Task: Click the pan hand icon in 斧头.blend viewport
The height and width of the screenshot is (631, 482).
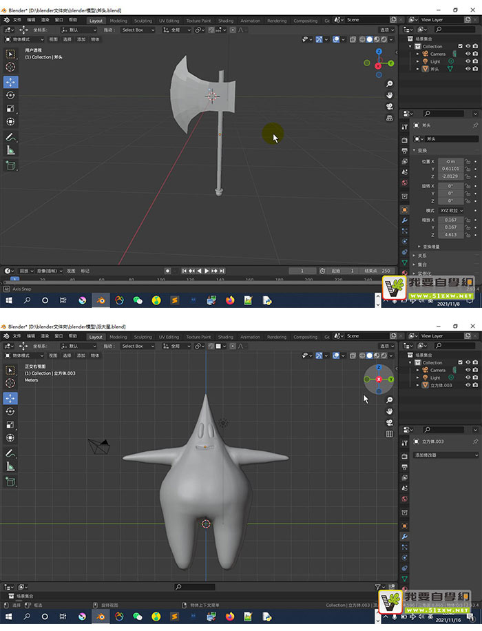Action: 390,95
